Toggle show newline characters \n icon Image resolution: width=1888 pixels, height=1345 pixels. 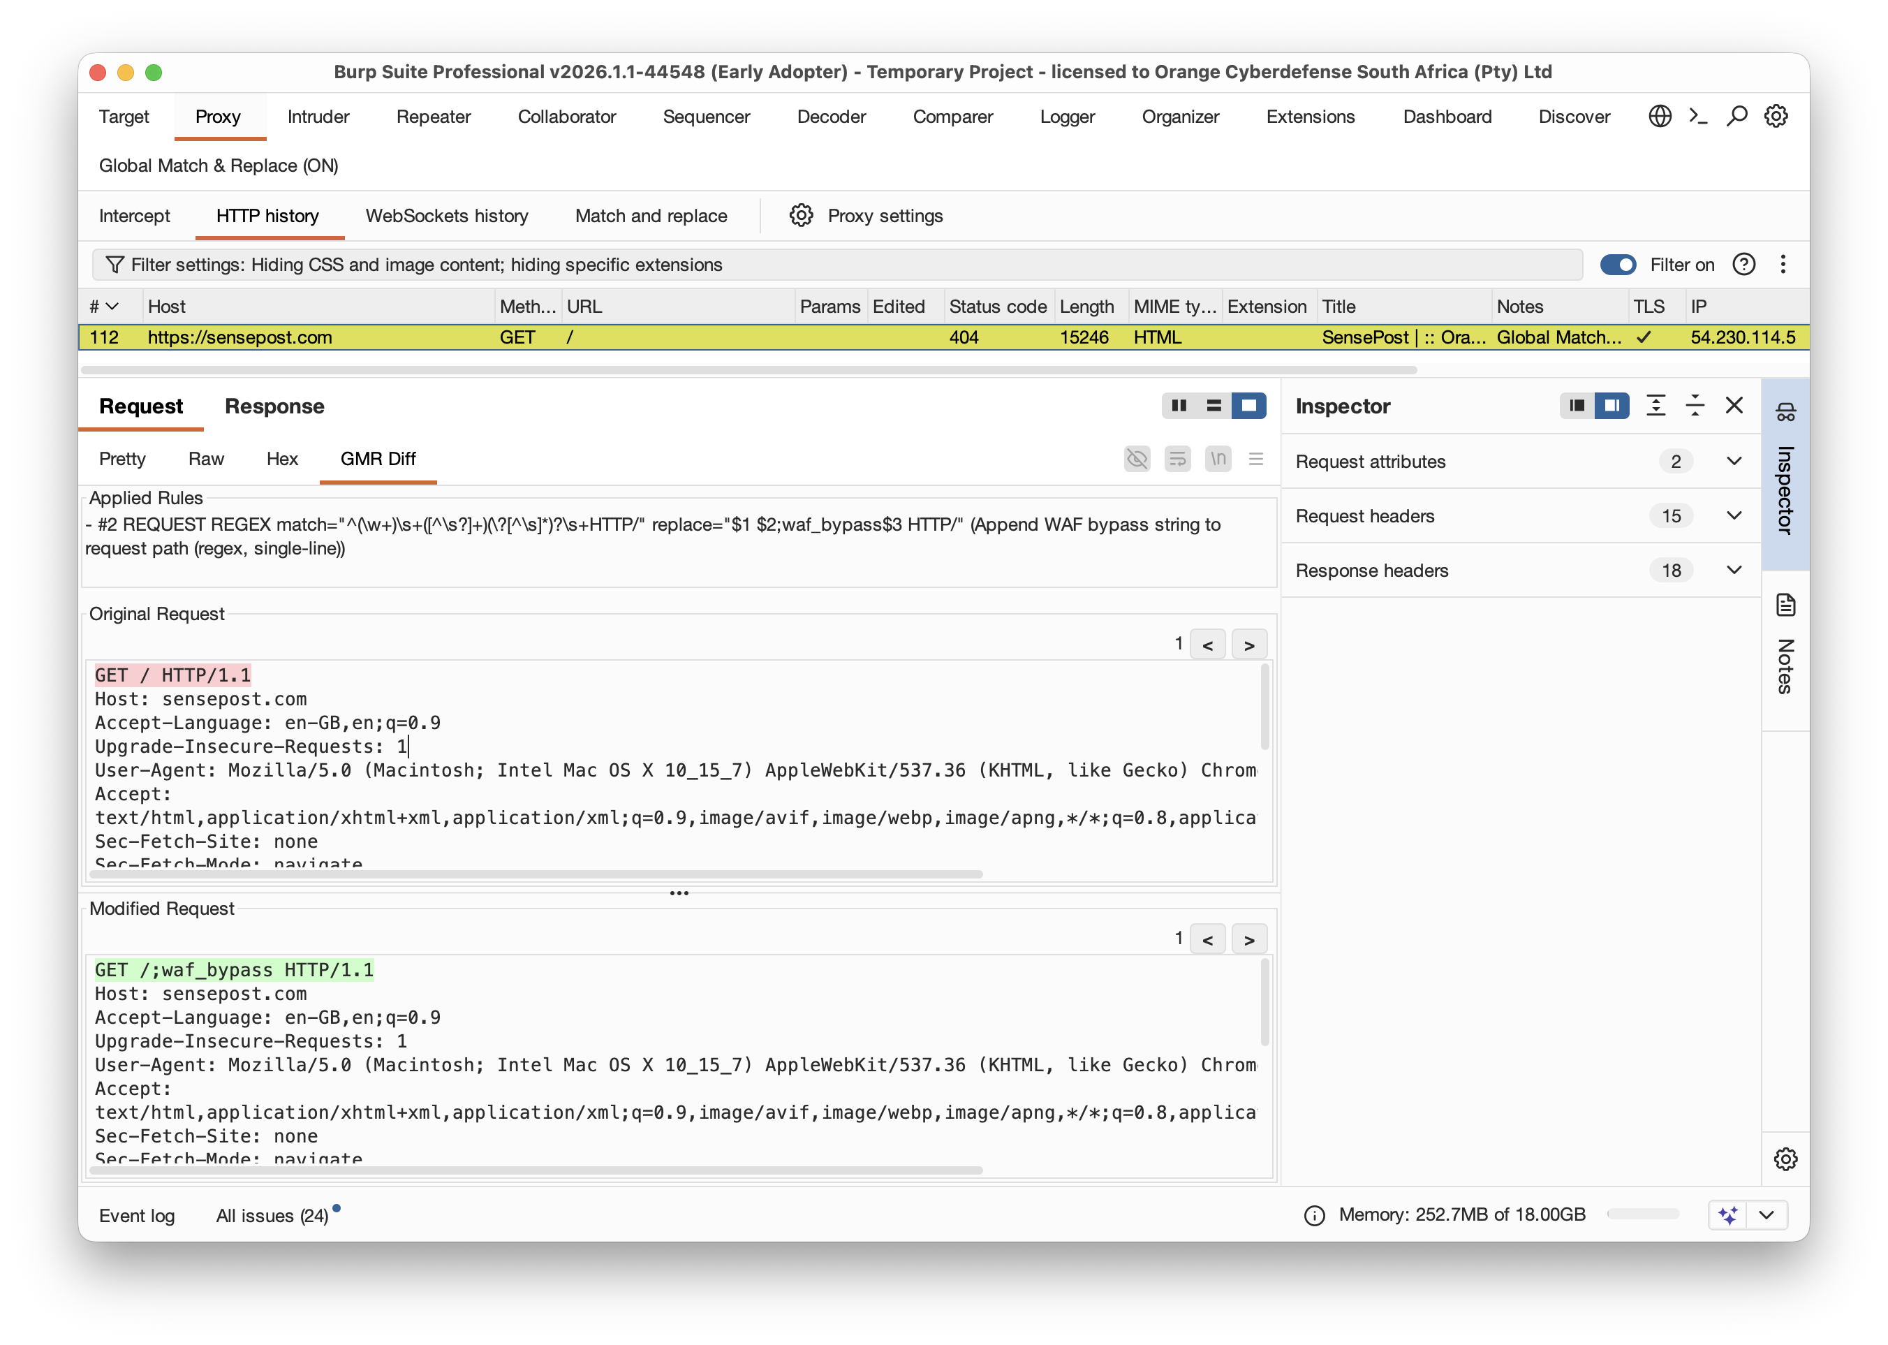tap(1217, 458)
